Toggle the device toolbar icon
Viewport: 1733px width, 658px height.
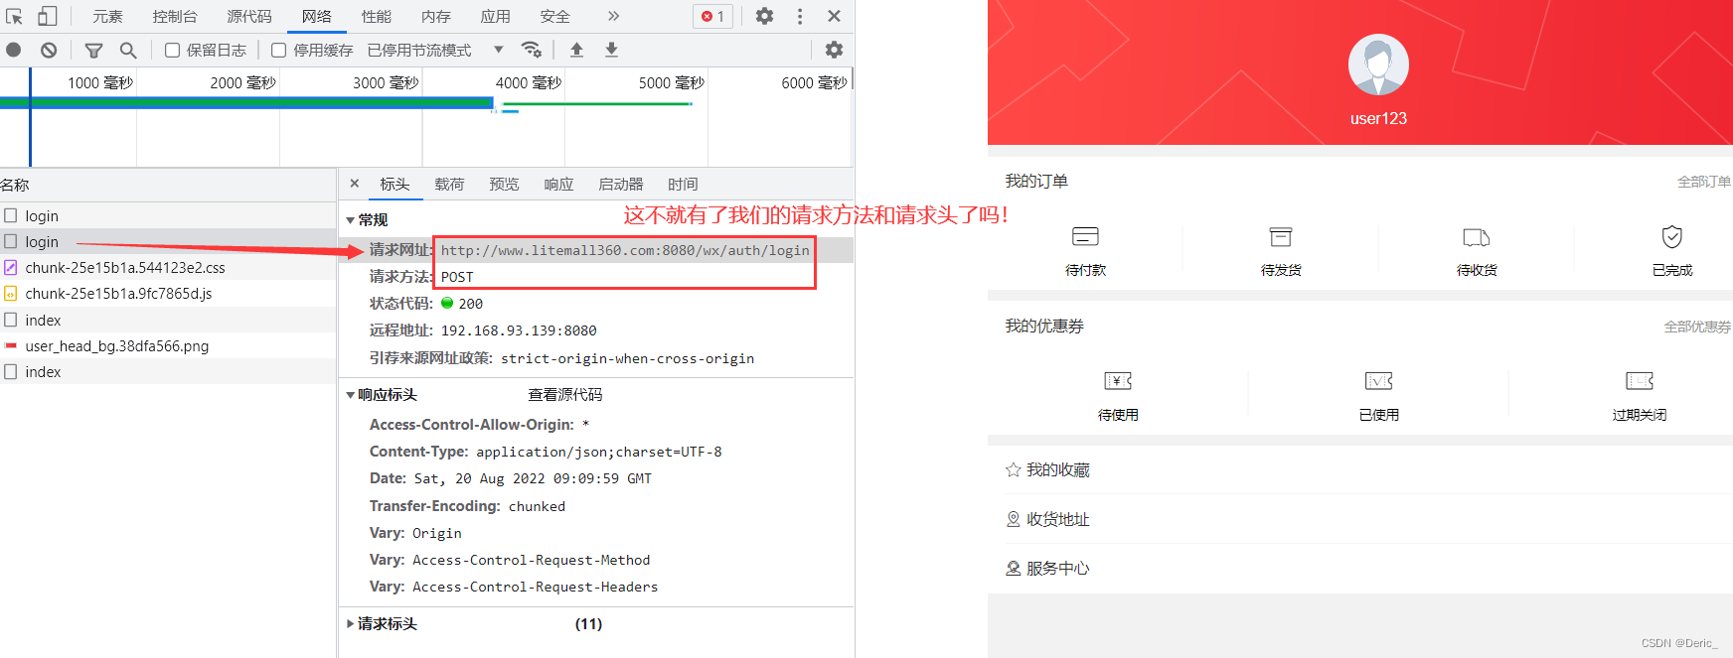[x=48, y=16]
